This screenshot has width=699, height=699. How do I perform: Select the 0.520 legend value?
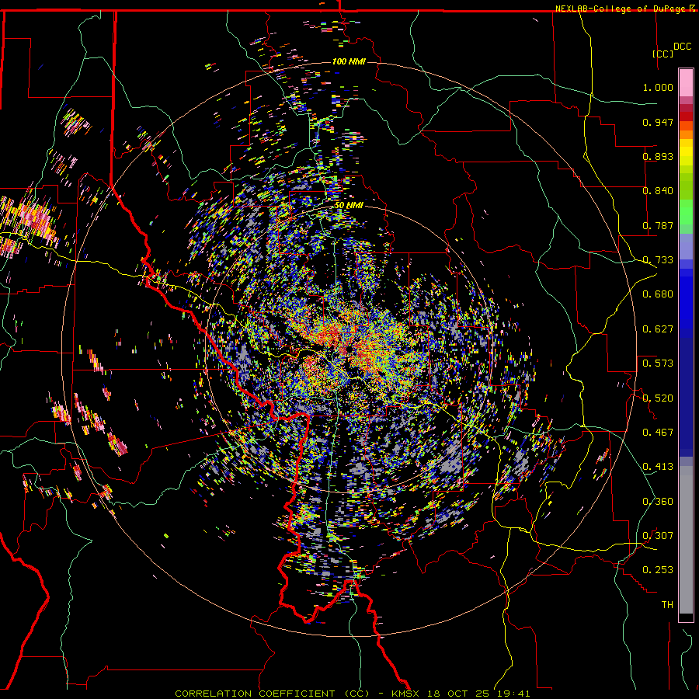coord(658,398)
